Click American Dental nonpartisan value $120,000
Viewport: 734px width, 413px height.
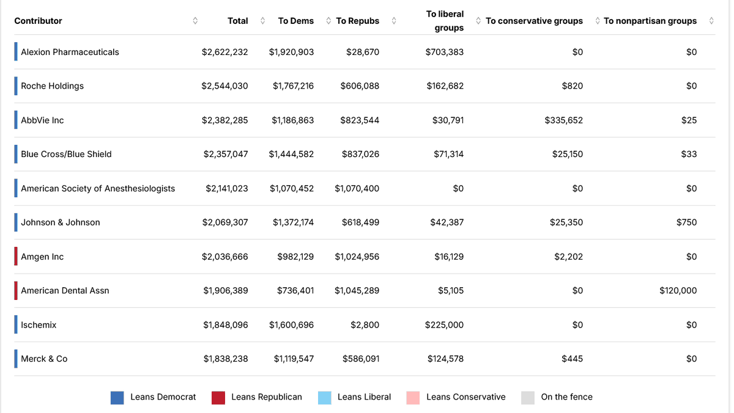click(678, 291)
